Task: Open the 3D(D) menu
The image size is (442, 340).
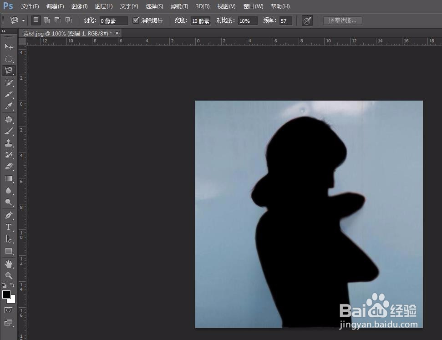Action: (203, 6)
